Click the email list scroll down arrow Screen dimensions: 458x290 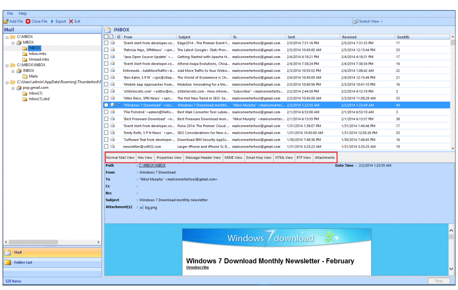point(453,149)
